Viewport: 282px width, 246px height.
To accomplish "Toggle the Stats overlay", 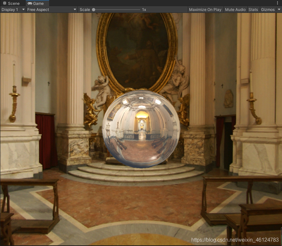I will [253, 10].
